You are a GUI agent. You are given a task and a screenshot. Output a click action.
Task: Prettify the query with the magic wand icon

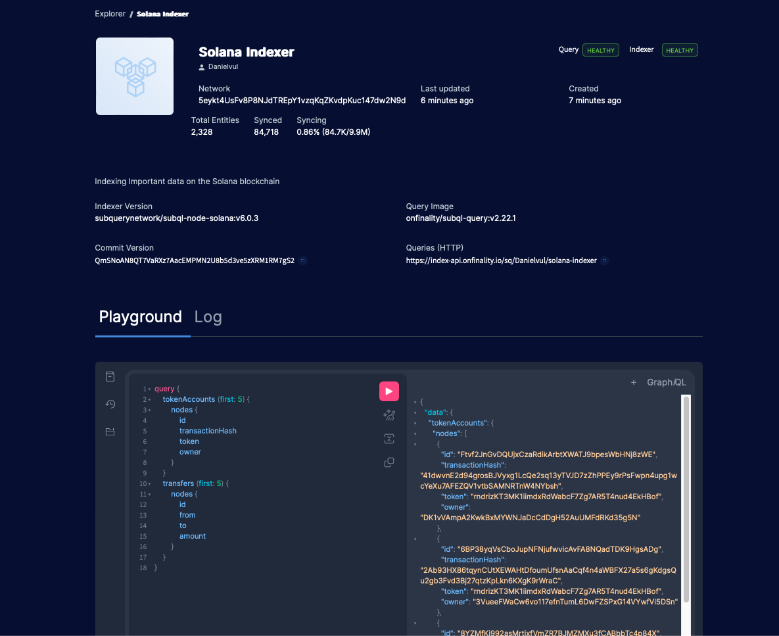[x=389, y=415]
